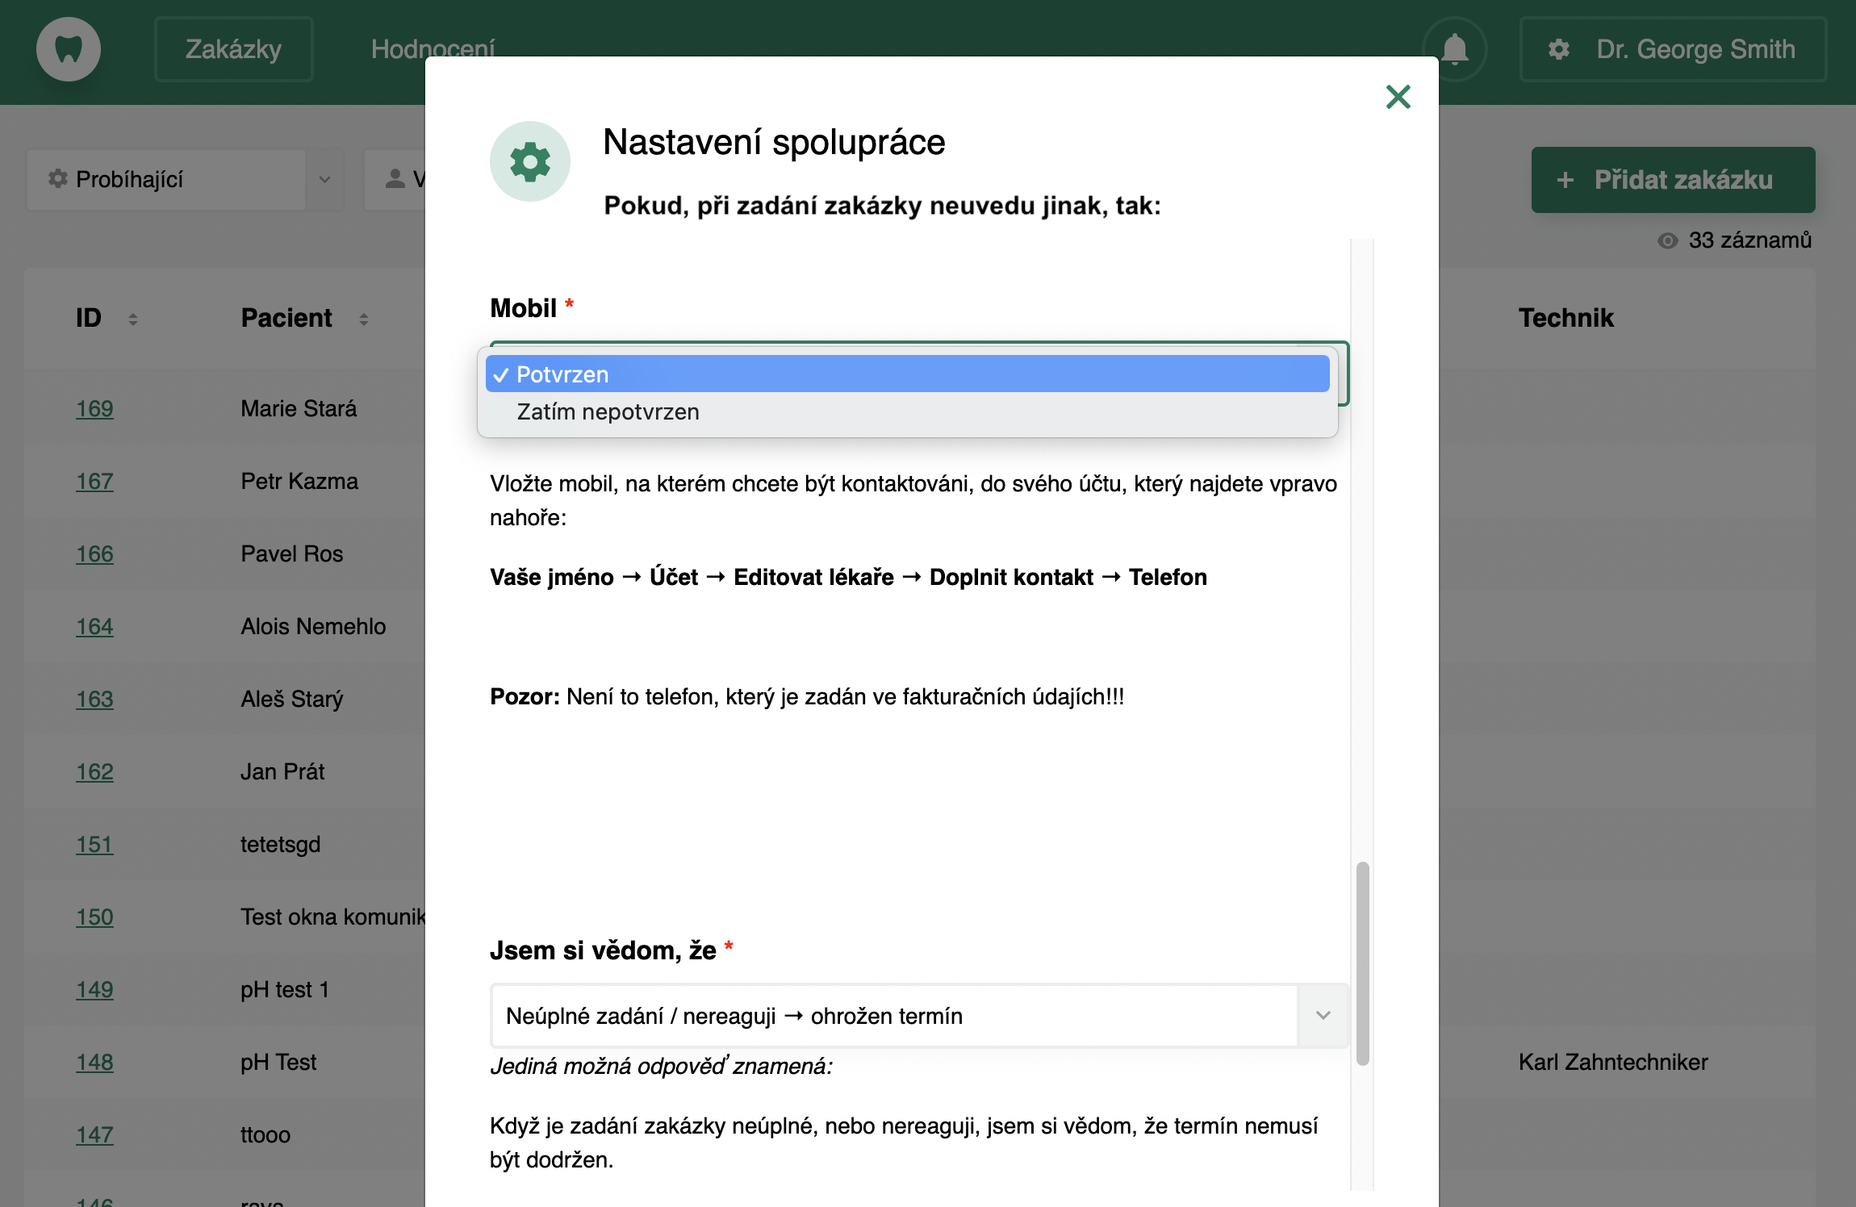Open order 169 link
This screenshot has height=1207, width=1856.
[94, 409]
